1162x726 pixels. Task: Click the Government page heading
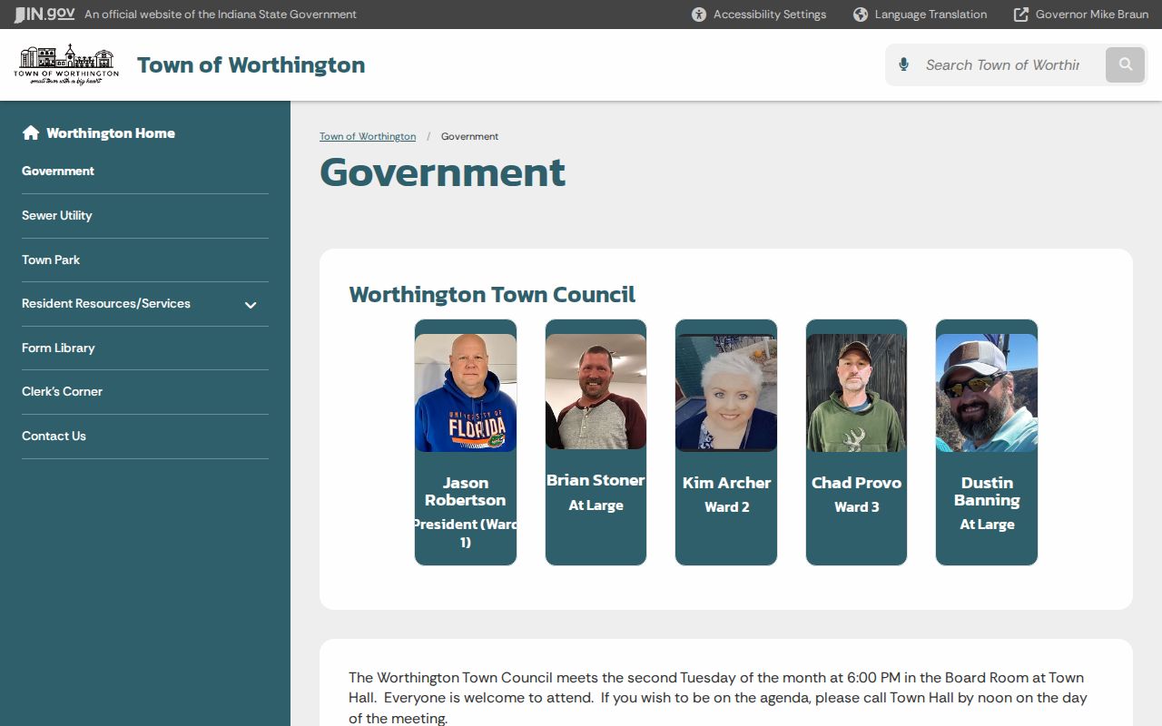pyautogui.click(x=443, y=172)
